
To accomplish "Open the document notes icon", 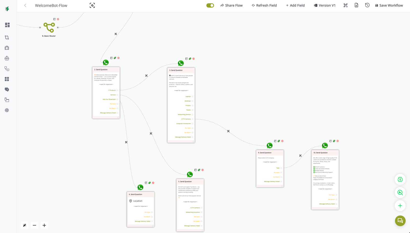I will tap(356, 5).
